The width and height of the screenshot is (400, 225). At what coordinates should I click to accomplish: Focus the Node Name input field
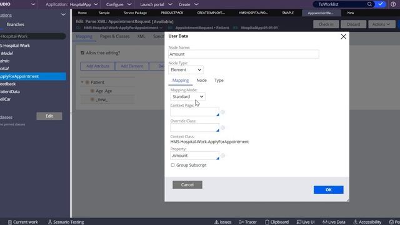244,54
